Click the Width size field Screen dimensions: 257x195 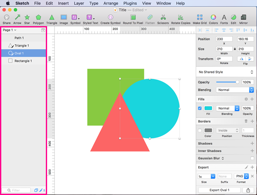[x=224, y=49]
